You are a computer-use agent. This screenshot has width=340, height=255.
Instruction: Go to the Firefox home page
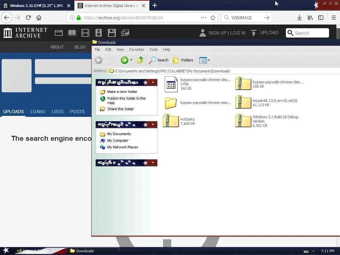click(x=39, y=18)
